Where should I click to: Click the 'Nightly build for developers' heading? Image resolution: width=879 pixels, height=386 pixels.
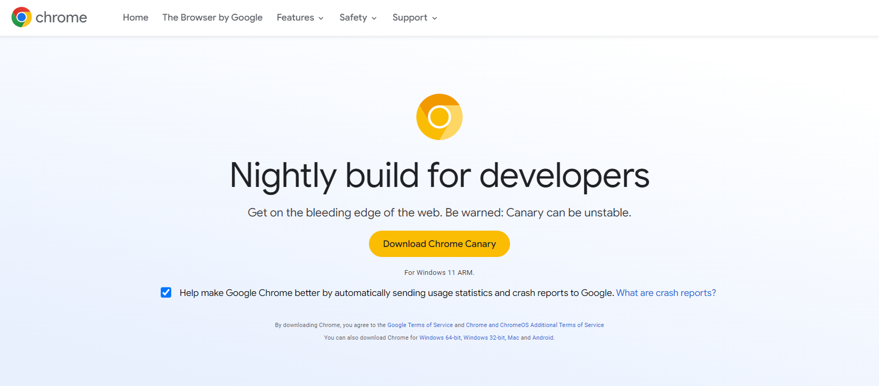point(439,175)
